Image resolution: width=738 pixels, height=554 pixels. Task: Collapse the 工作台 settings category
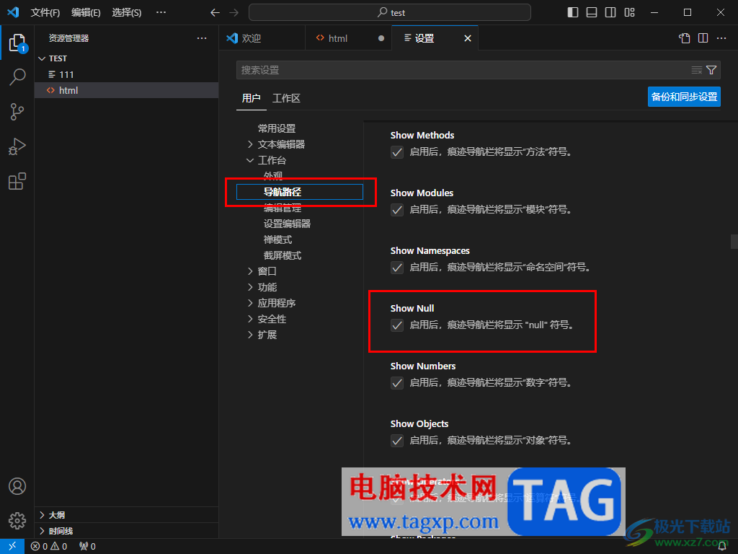[x=250, y=160]
